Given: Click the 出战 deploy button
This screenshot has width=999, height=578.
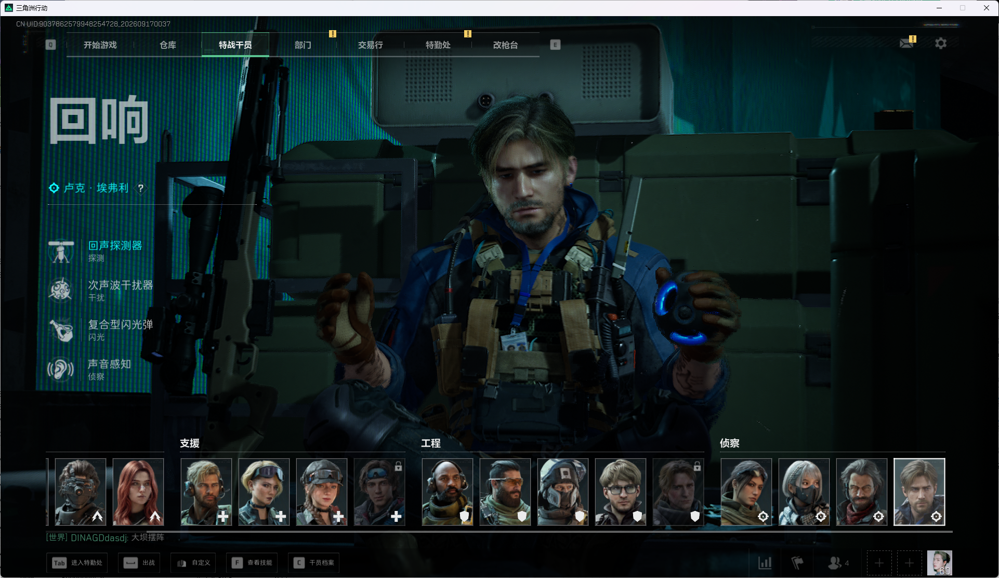Looking at the screenshot, I should pyautogui.click(x=139, y=563).
